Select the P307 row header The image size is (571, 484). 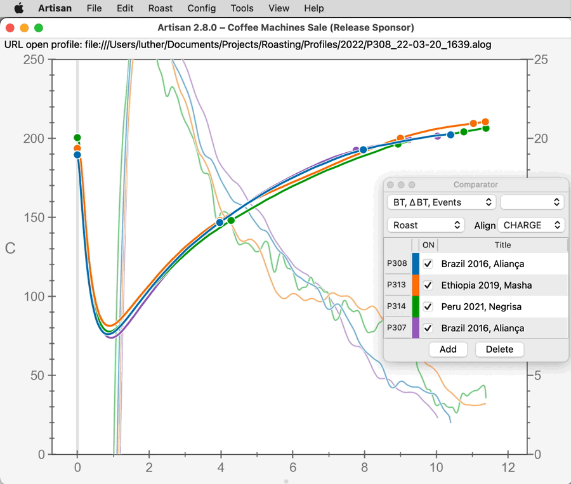(397, 328)
